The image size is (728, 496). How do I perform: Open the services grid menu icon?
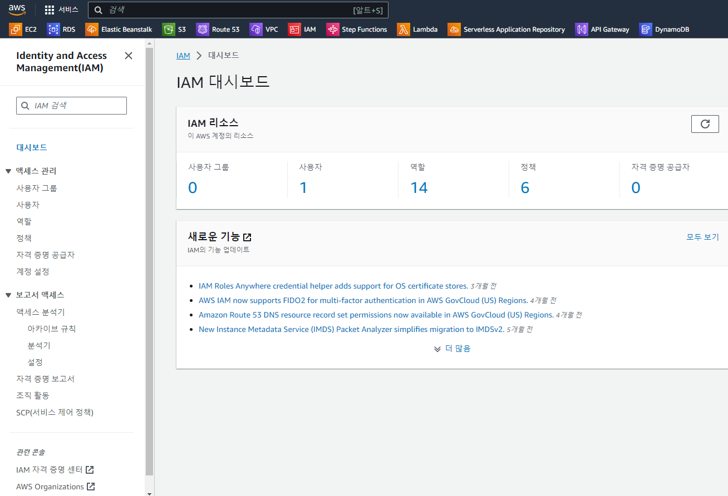pyautogui.click(x=50, y=10)
